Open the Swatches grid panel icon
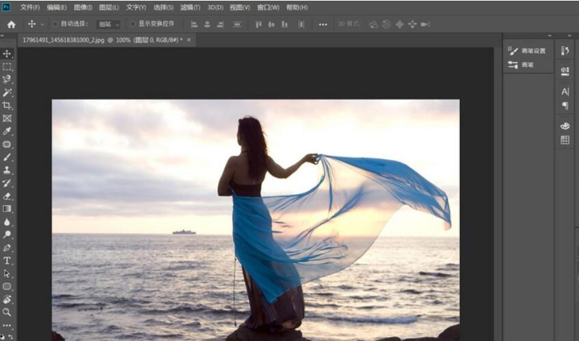579x341 pixels. tap(565, 140)
